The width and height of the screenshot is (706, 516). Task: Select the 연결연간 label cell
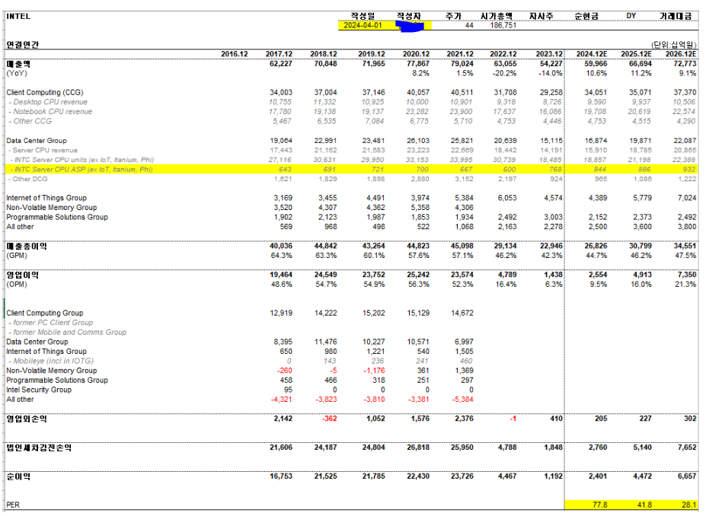pyautogui.click(x=23, y=44)
